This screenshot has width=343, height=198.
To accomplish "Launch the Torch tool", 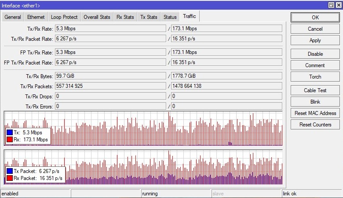I will coord(315,77).
